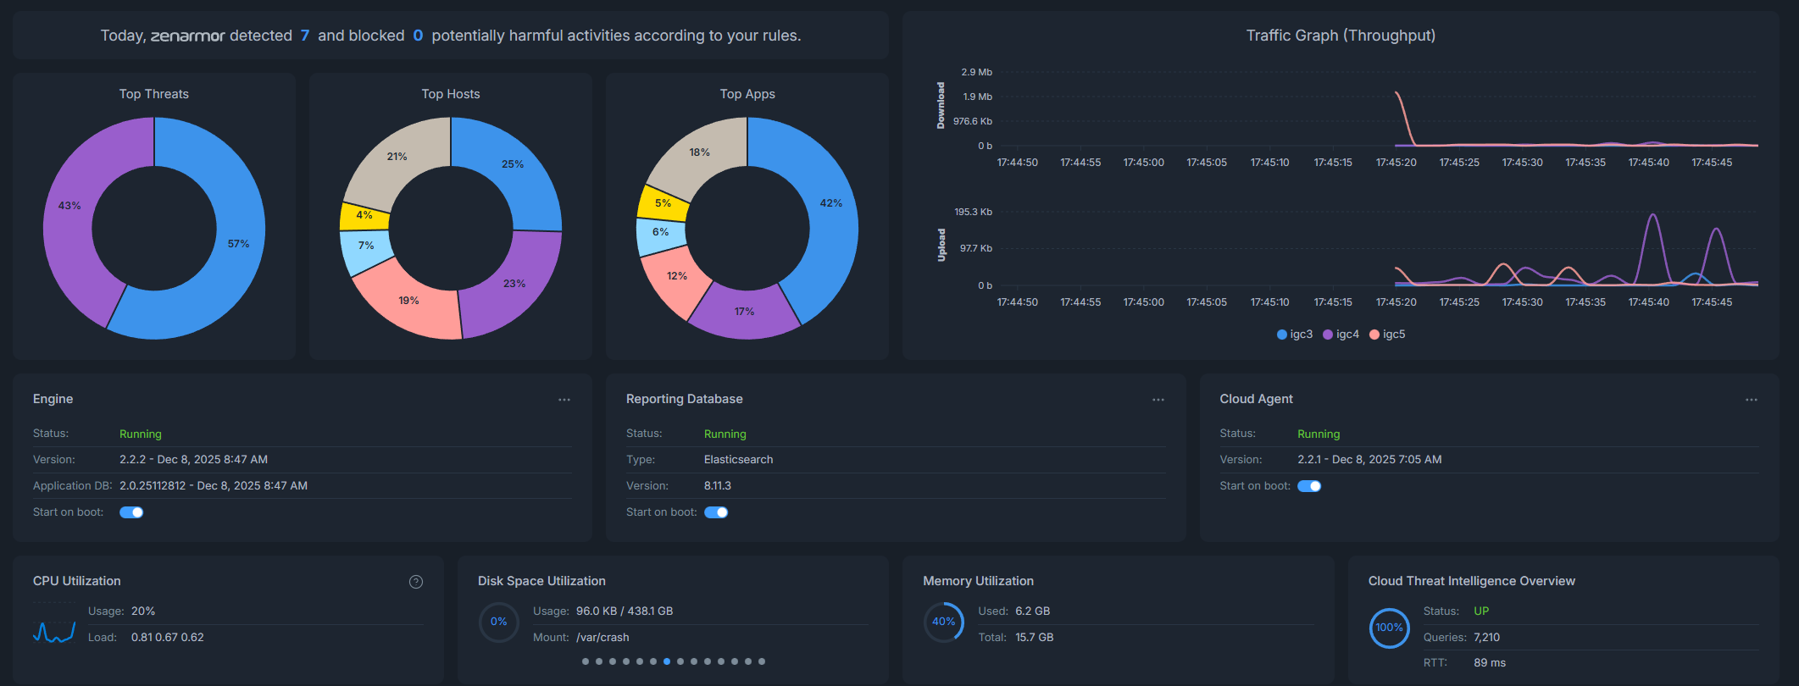Disable Reporting Database start on boot
The width and height of the screenshot is (1799, 686).
click(716, 512)
